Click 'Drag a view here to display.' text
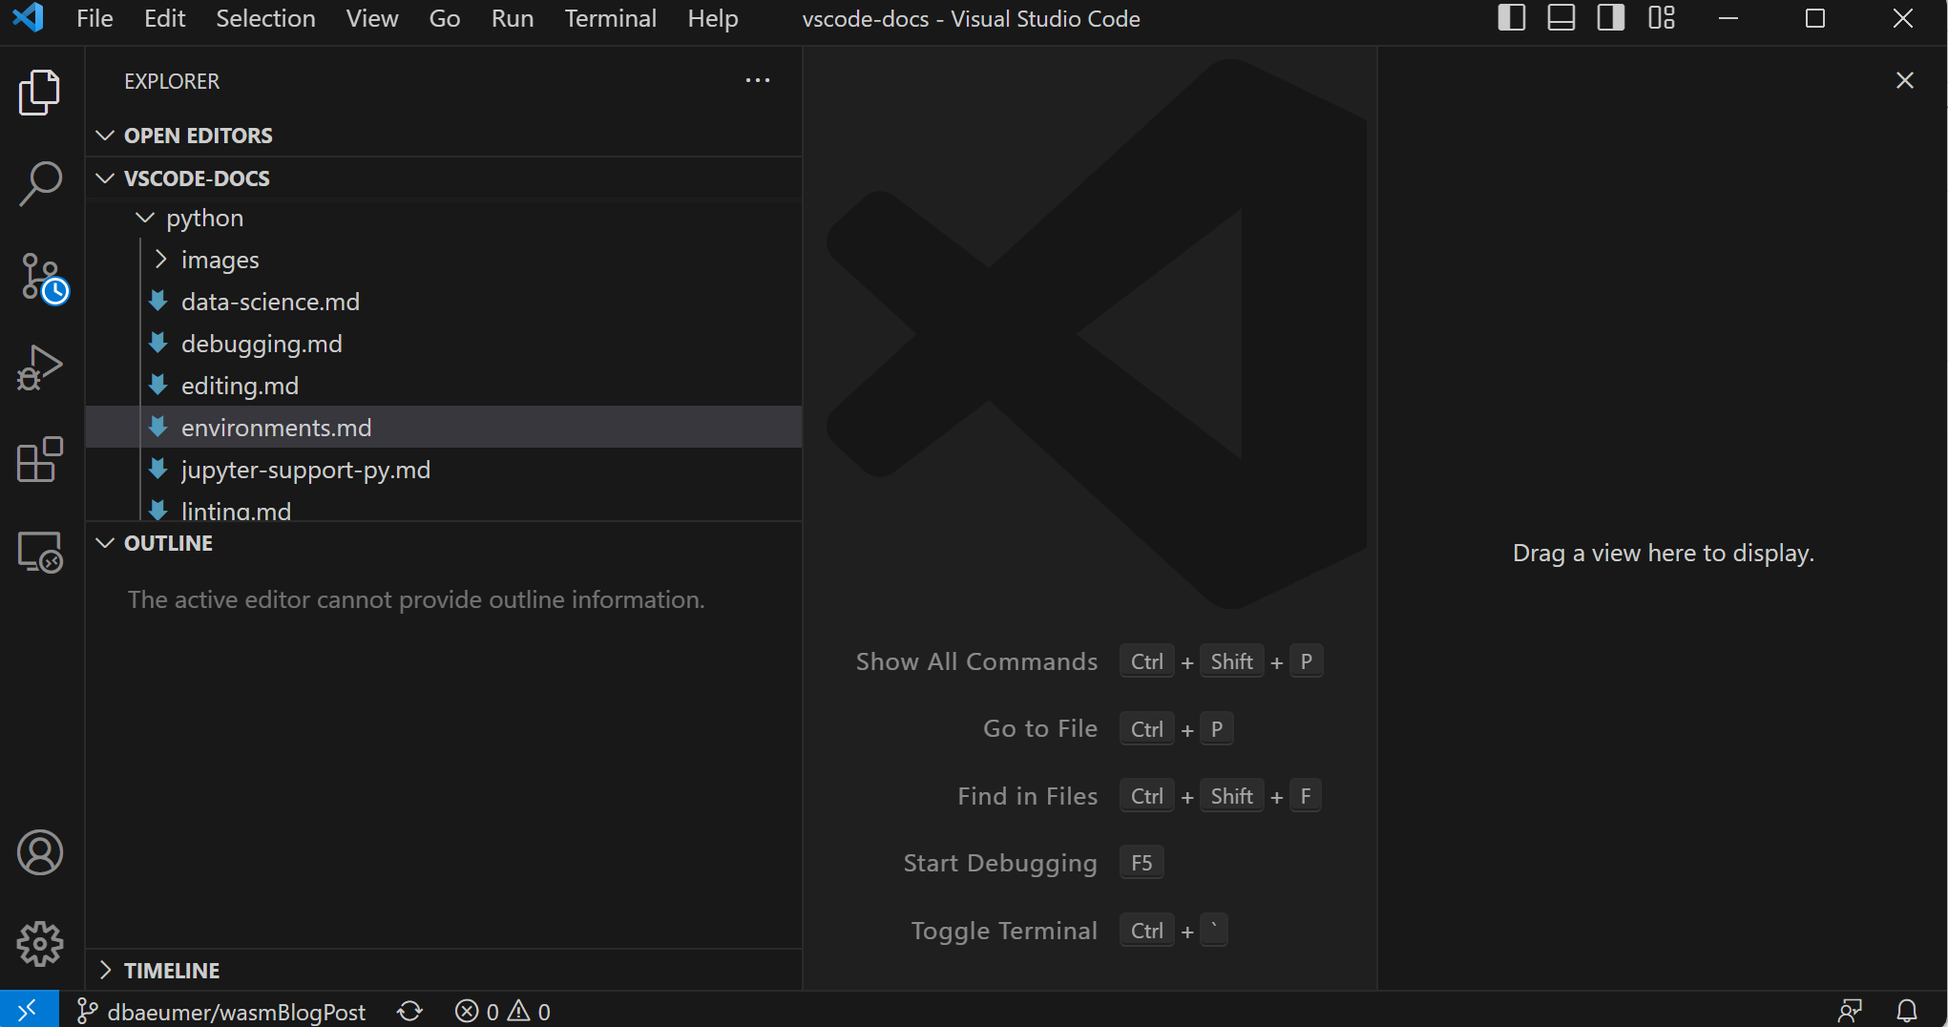Image resolution: width=1948 pixels, height=1027 pixels. pyautogui.click(x=1664, y=553)
